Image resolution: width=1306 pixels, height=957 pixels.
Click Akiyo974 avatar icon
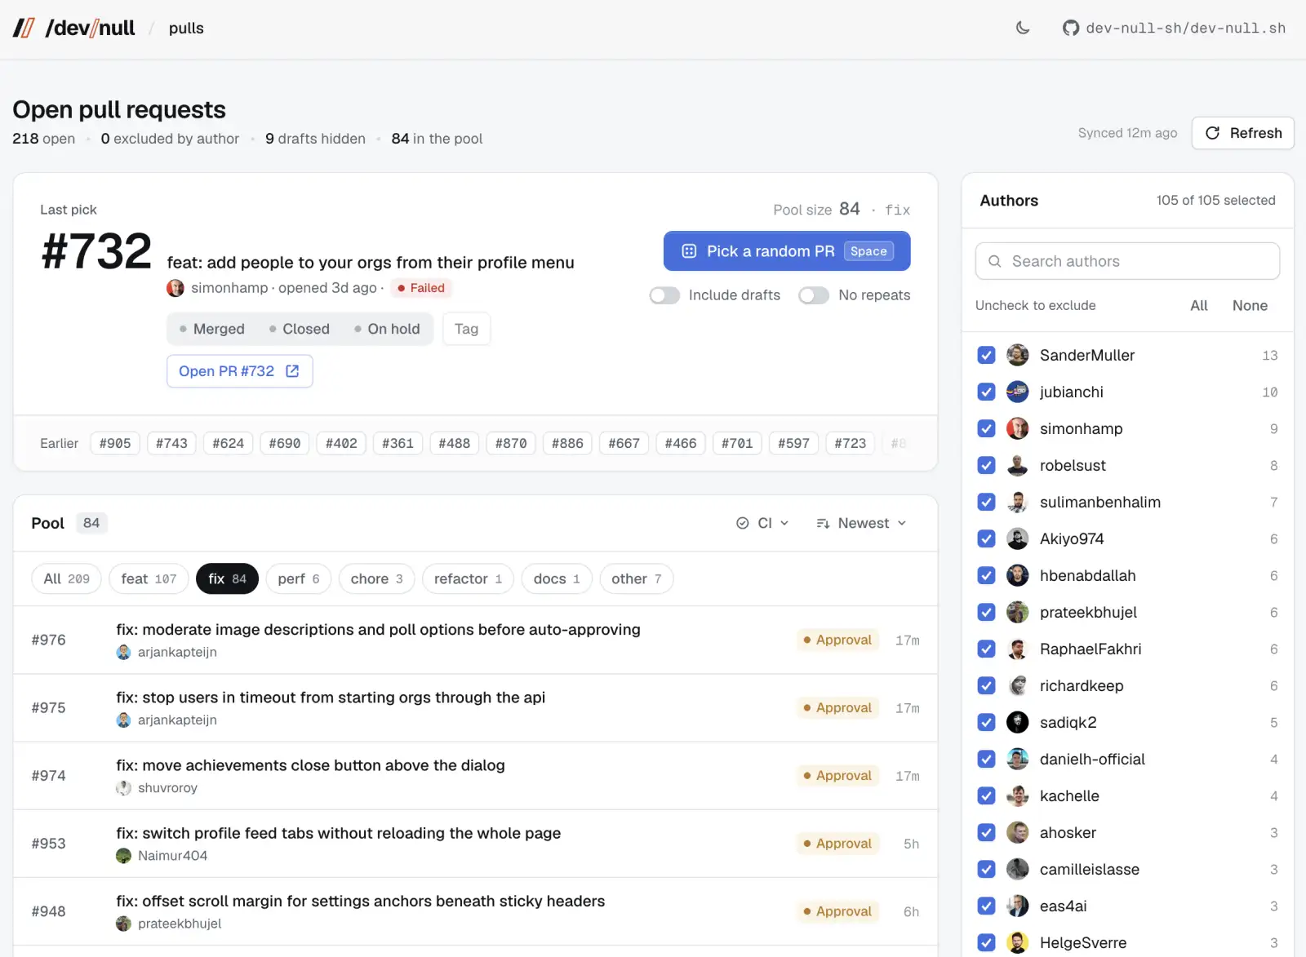coord(1017,538)
